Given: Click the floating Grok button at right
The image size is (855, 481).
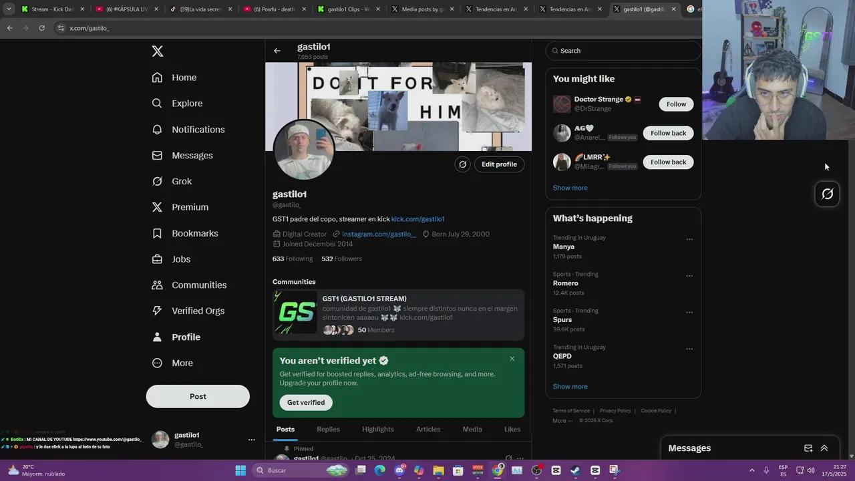Looking at the screenshot, I should coord(827,194).
